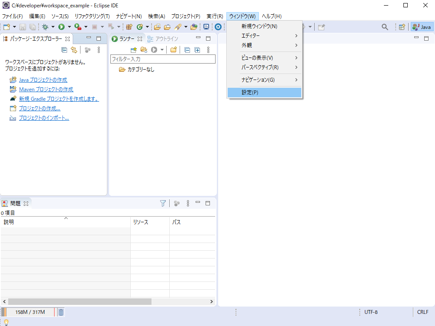Click the 新規 Gradle プロジェクト link
Screen dimensions: 435x326
pos(59,99)
